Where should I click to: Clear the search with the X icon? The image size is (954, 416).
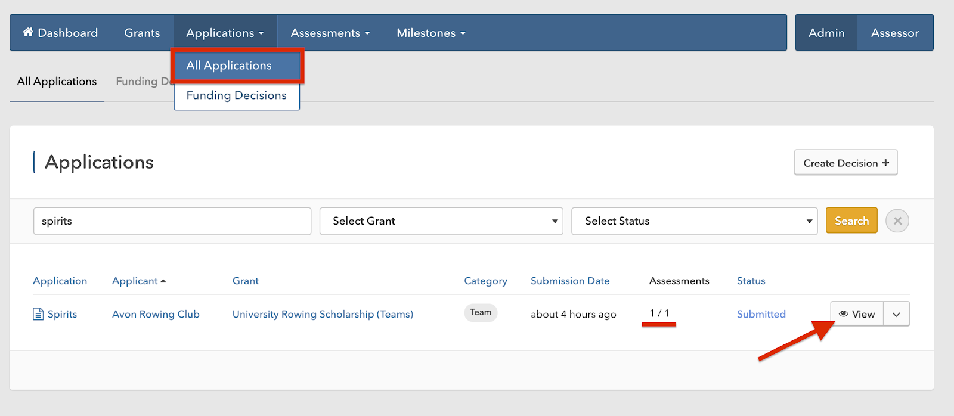897,221
